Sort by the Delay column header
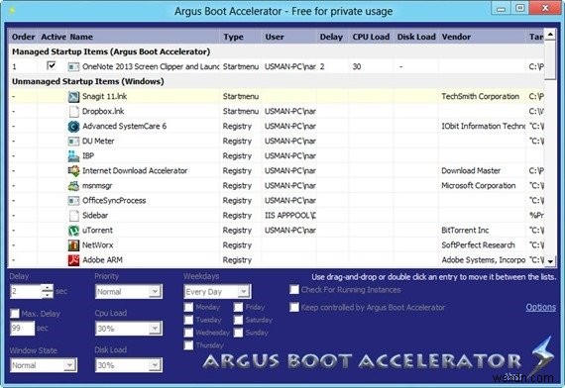Viewport: 565px width, 388px height. click(332, 37)
